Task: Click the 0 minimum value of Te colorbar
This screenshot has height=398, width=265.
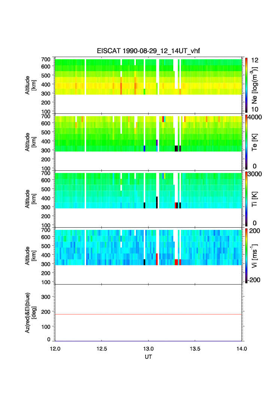Action: 255,166
